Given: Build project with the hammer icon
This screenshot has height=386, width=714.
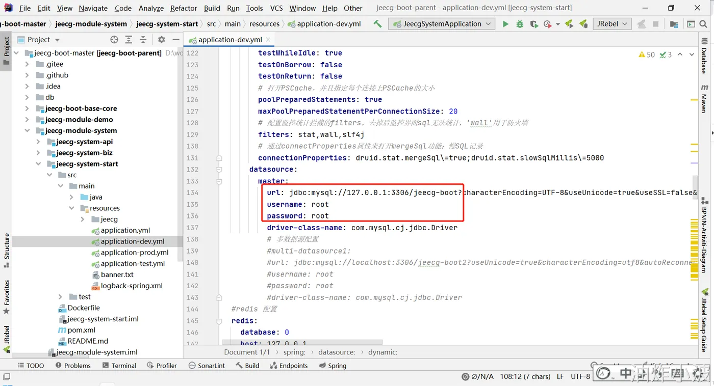Looking at the screenshot, I should [377, 24].
